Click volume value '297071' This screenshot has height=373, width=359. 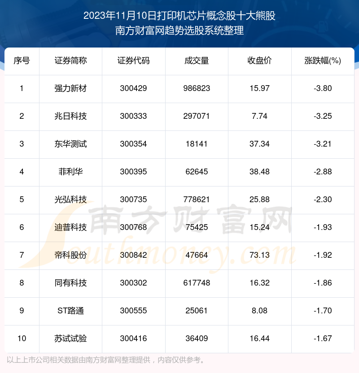197,116
